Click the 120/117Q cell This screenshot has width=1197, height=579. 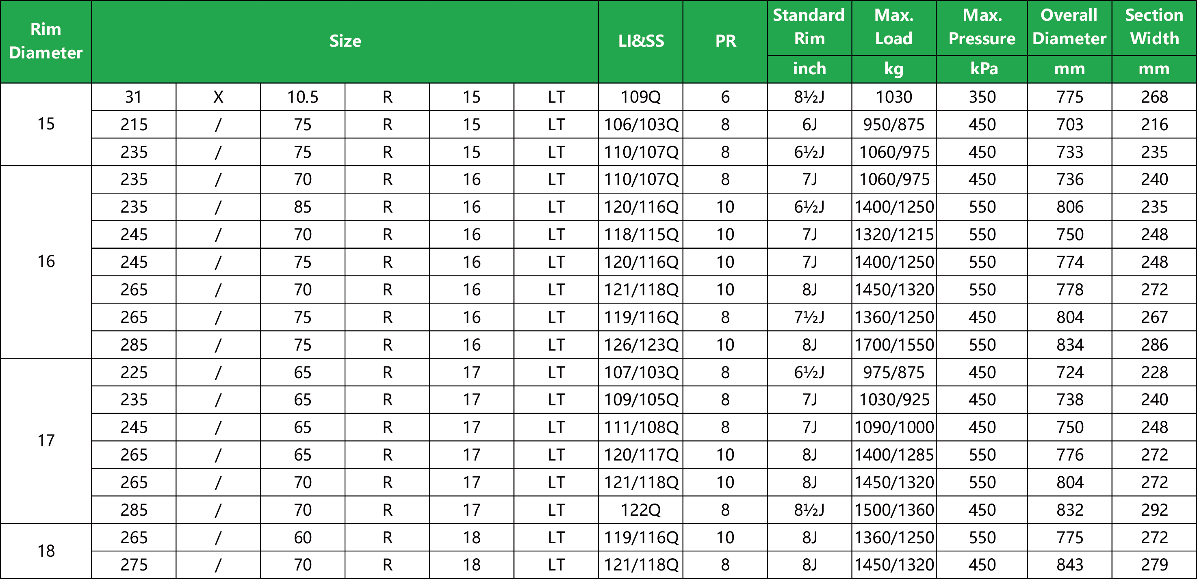pos(641,455)
